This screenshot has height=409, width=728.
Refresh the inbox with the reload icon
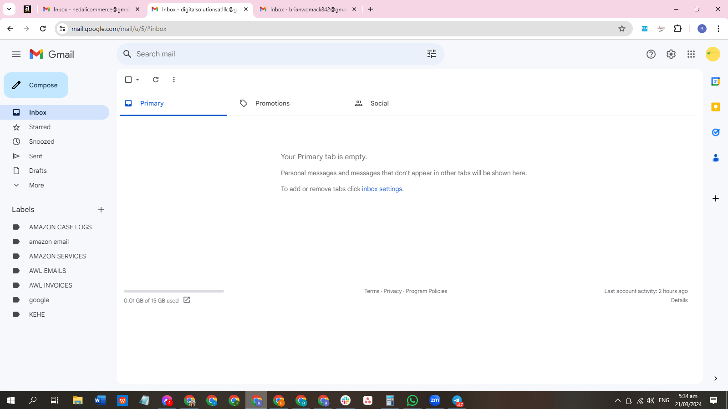click(x=156, y=80)
